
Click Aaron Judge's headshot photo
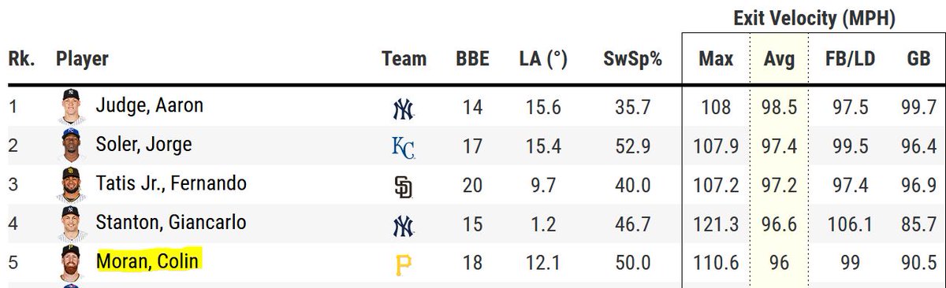[70, 106]
